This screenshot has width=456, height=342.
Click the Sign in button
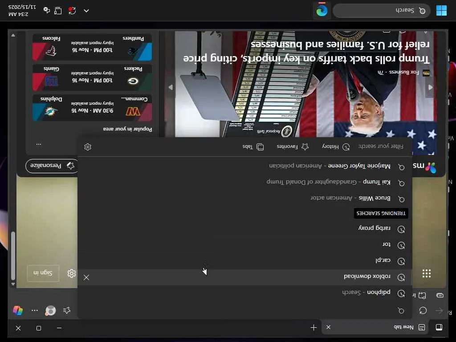[43, 273]
